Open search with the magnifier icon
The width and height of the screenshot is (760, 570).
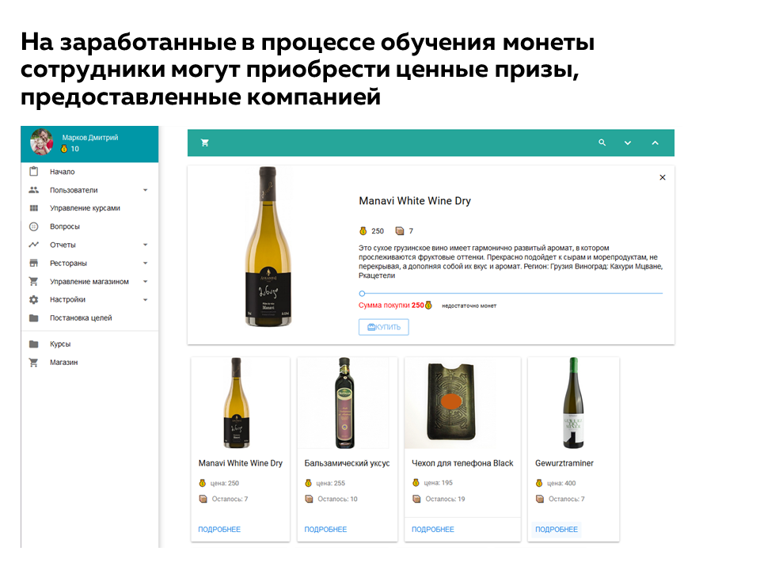click(602, 142)
